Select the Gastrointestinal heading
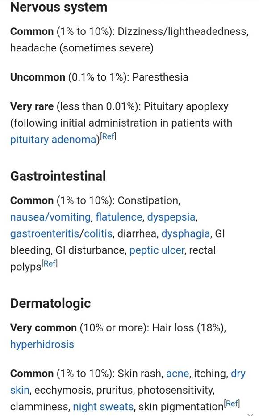 [x=58, y=176]
